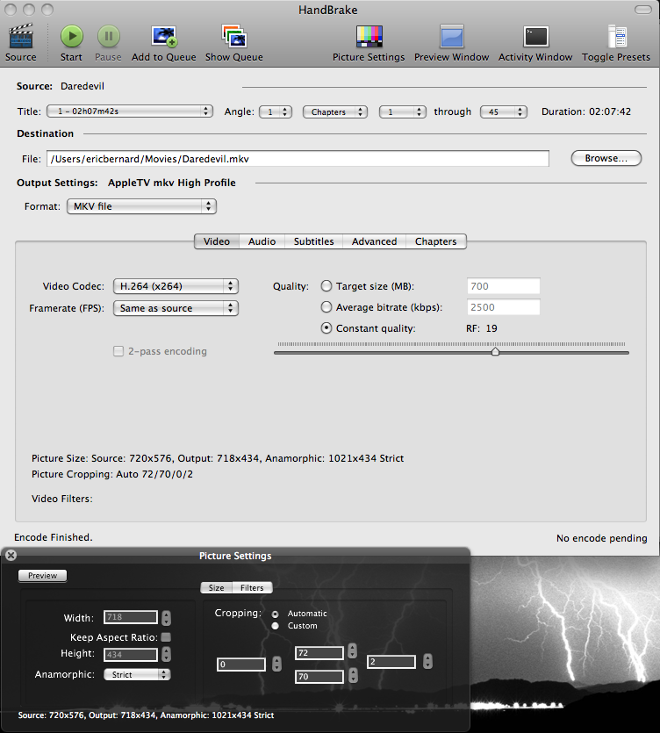Select the Average bitrate radio button

click(326, 307)
